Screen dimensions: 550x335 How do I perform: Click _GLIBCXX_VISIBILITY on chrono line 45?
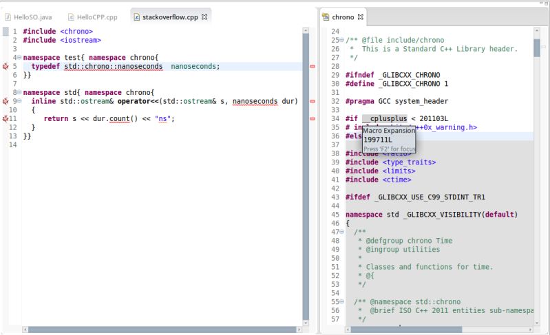tap(442, 215)
